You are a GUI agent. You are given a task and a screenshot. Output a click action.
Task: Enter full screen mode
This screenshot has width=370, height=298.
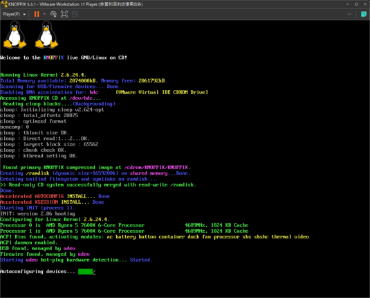(x=64, y=14)
